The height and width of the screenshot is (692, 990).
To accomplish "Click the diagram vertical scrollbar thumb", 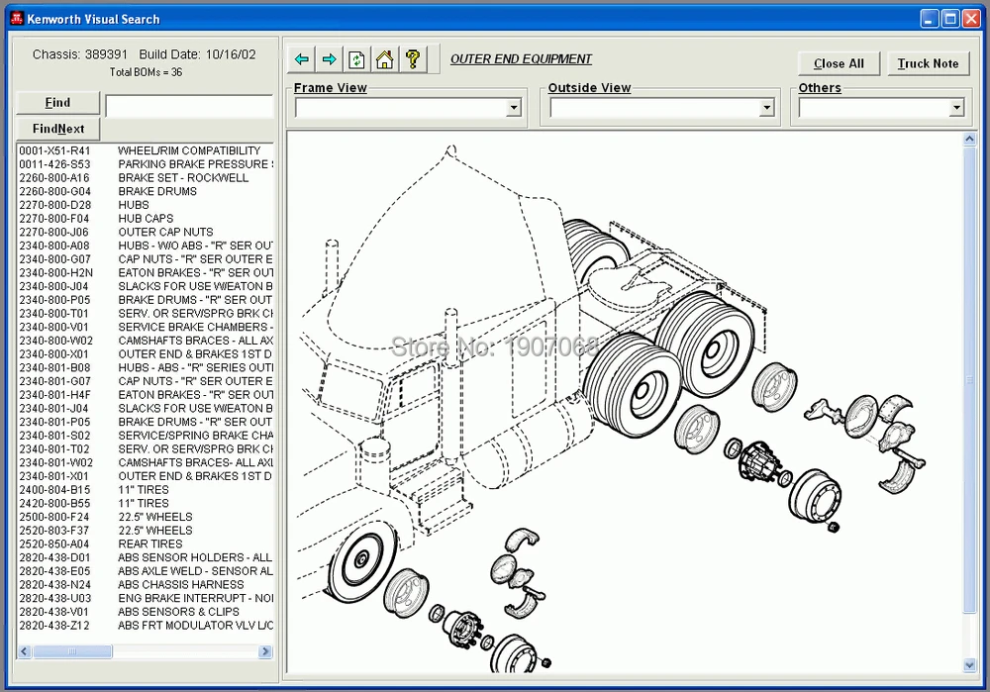I will (x=970, y=379).
